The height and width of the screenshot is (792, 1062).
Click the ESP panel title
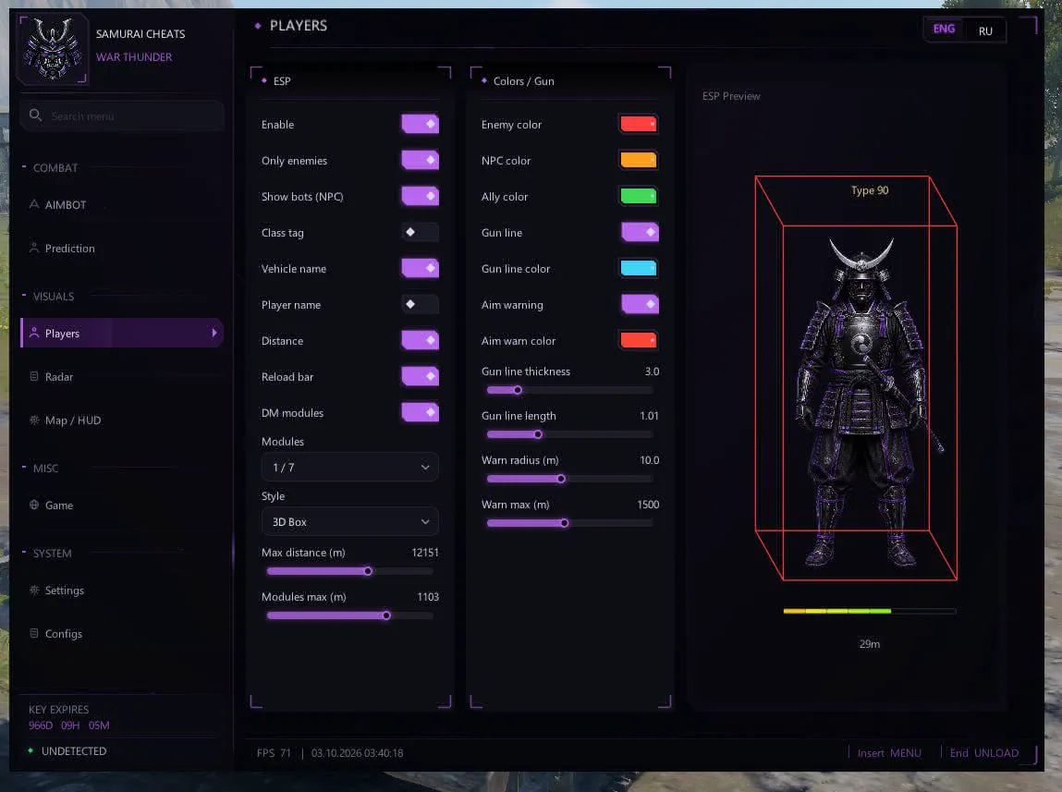[282, 80]
